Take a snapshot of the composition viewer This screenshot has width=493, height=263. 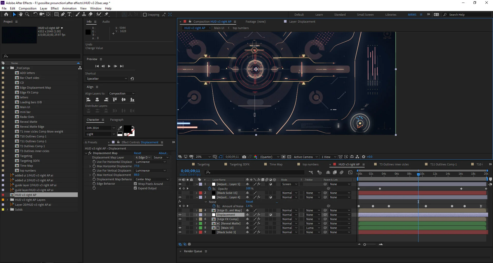point(244,157)
